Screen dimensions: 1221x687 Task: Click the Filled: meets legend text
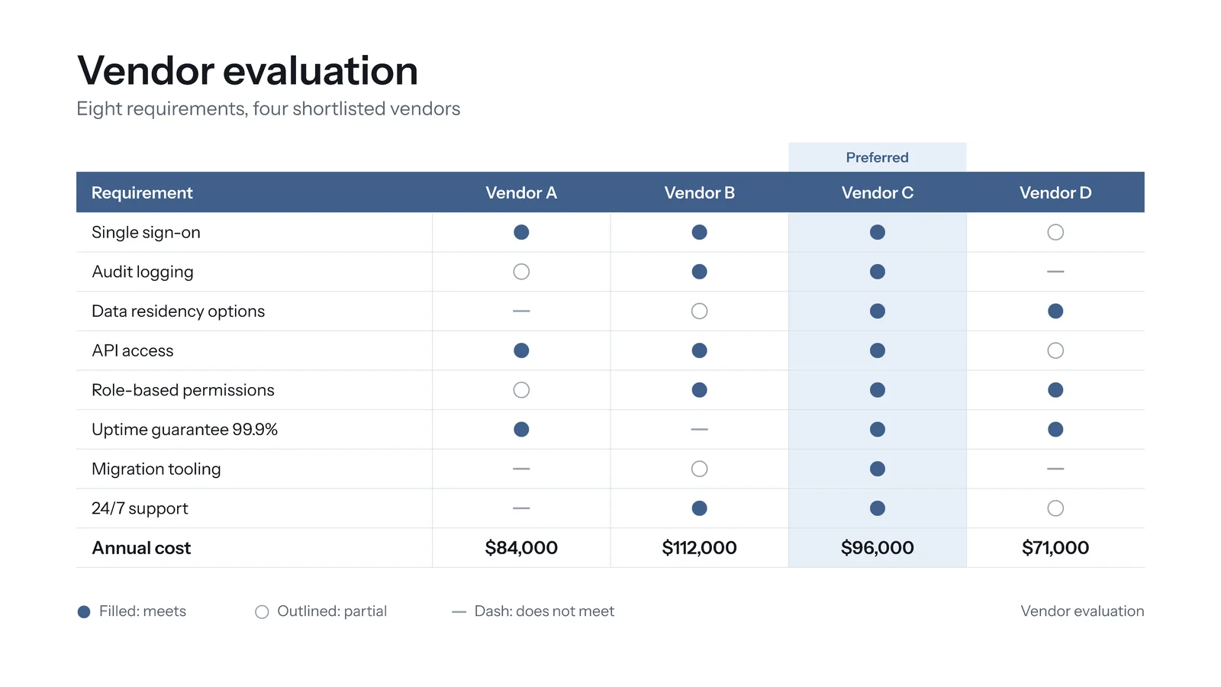point(143,611)
